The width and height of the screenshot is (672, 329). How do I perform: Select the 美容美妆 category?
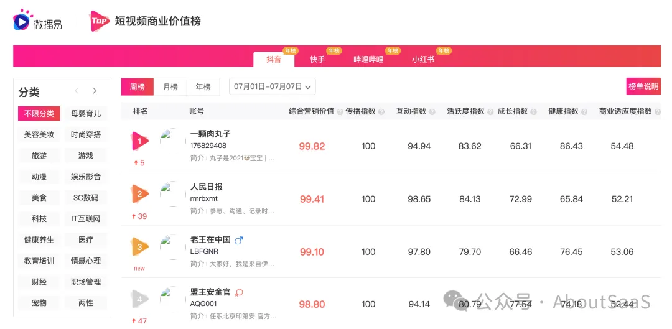[39, 134]
